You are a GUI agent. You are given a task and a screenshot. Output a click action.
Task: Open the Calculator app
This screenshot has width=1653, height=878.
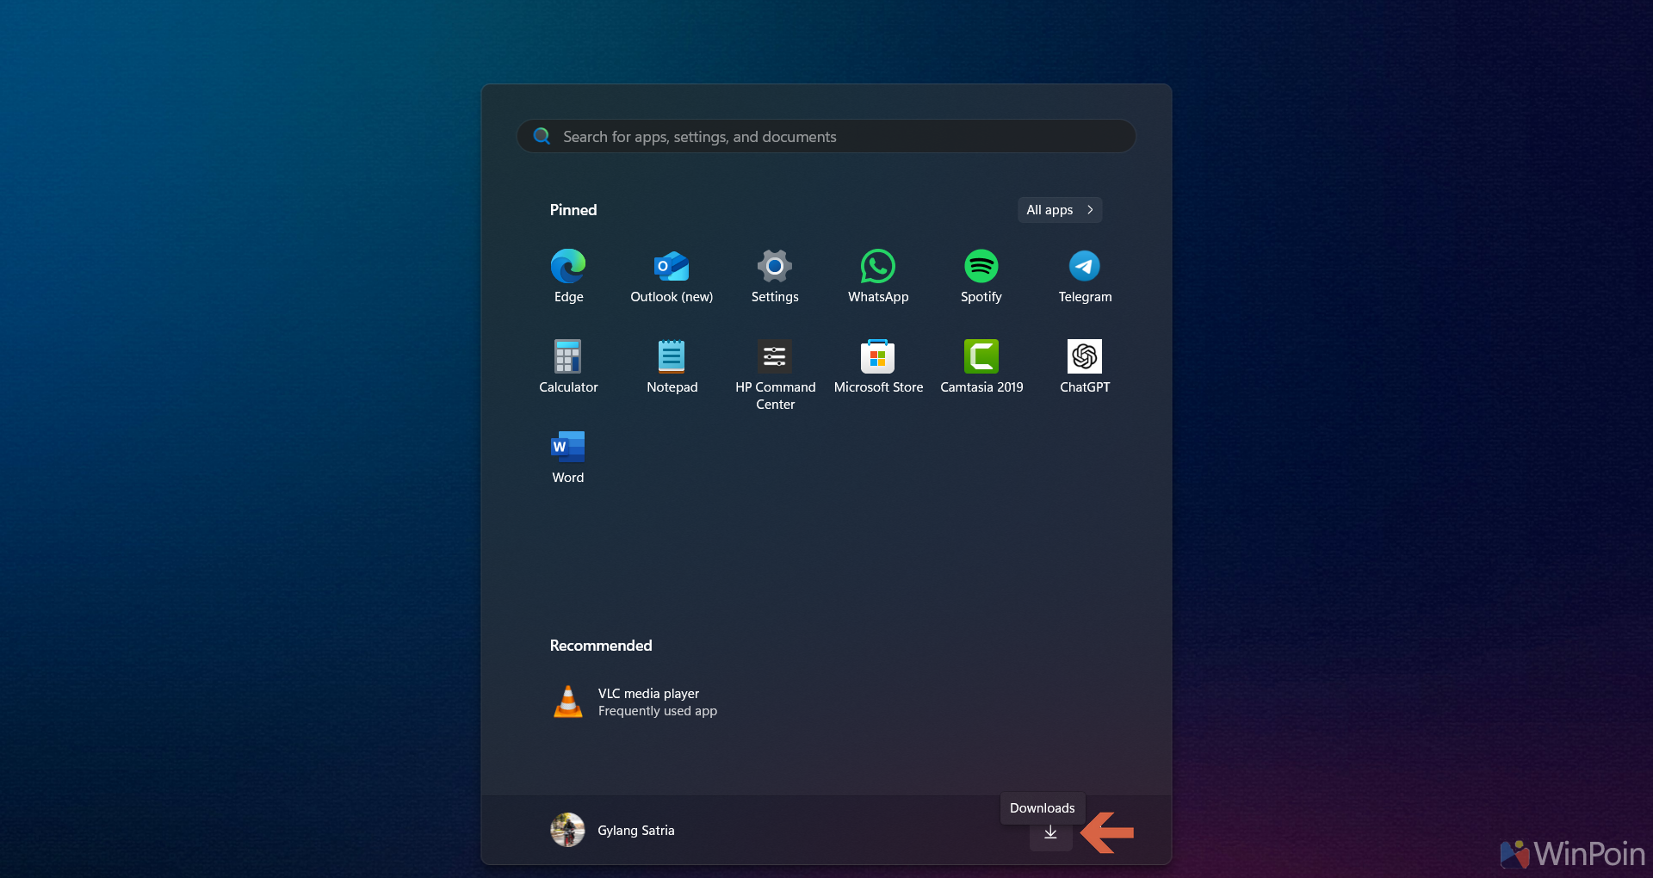(568, 366)
